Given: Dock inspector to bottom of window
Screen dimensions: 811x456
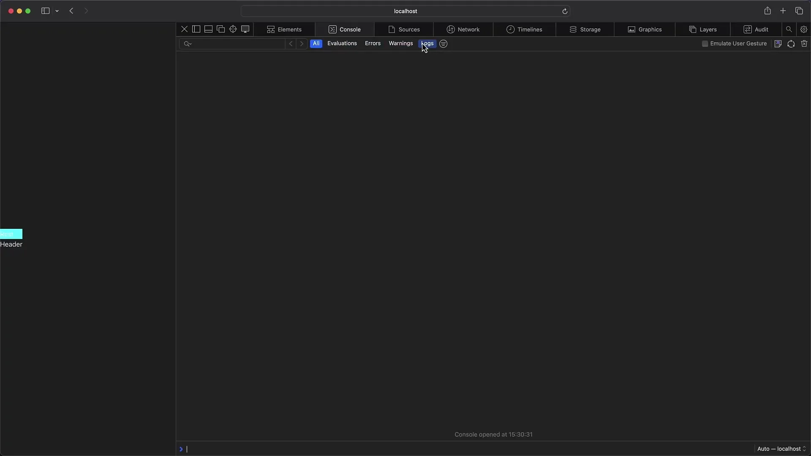Looking at the screenshot, I should tap(208, 29).
